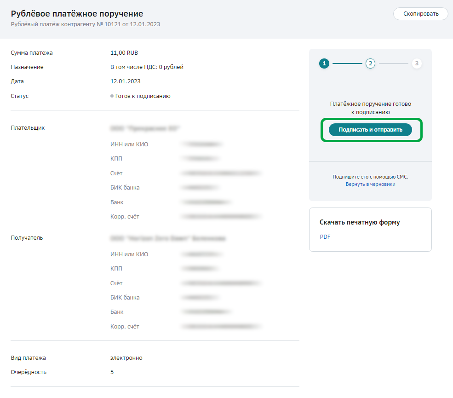The height and width of the screenshot is (398, 453).
Task: Click the Плательщик section label
Action: coord(28,128)
